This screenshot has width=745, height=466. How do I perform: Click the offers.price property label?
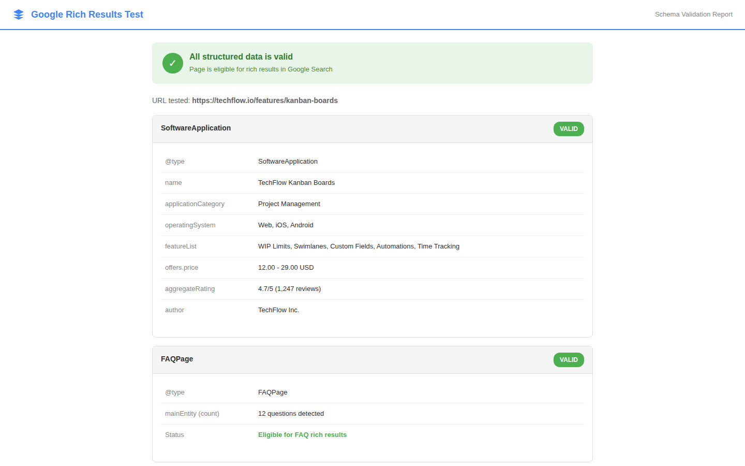[x=182, y=268]
